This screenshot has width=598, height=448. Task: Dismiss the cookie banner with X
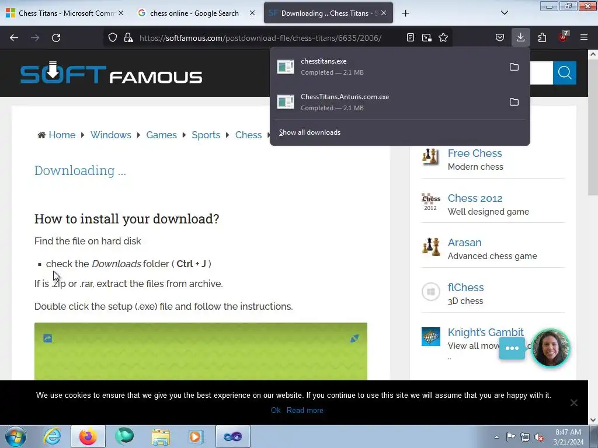coord(573,402)
